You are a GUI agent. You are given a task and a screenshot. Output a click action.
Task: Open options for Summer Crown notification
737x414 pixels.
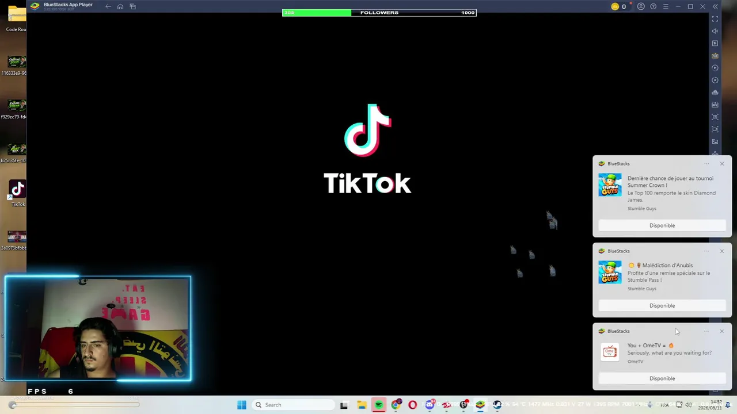706,164
